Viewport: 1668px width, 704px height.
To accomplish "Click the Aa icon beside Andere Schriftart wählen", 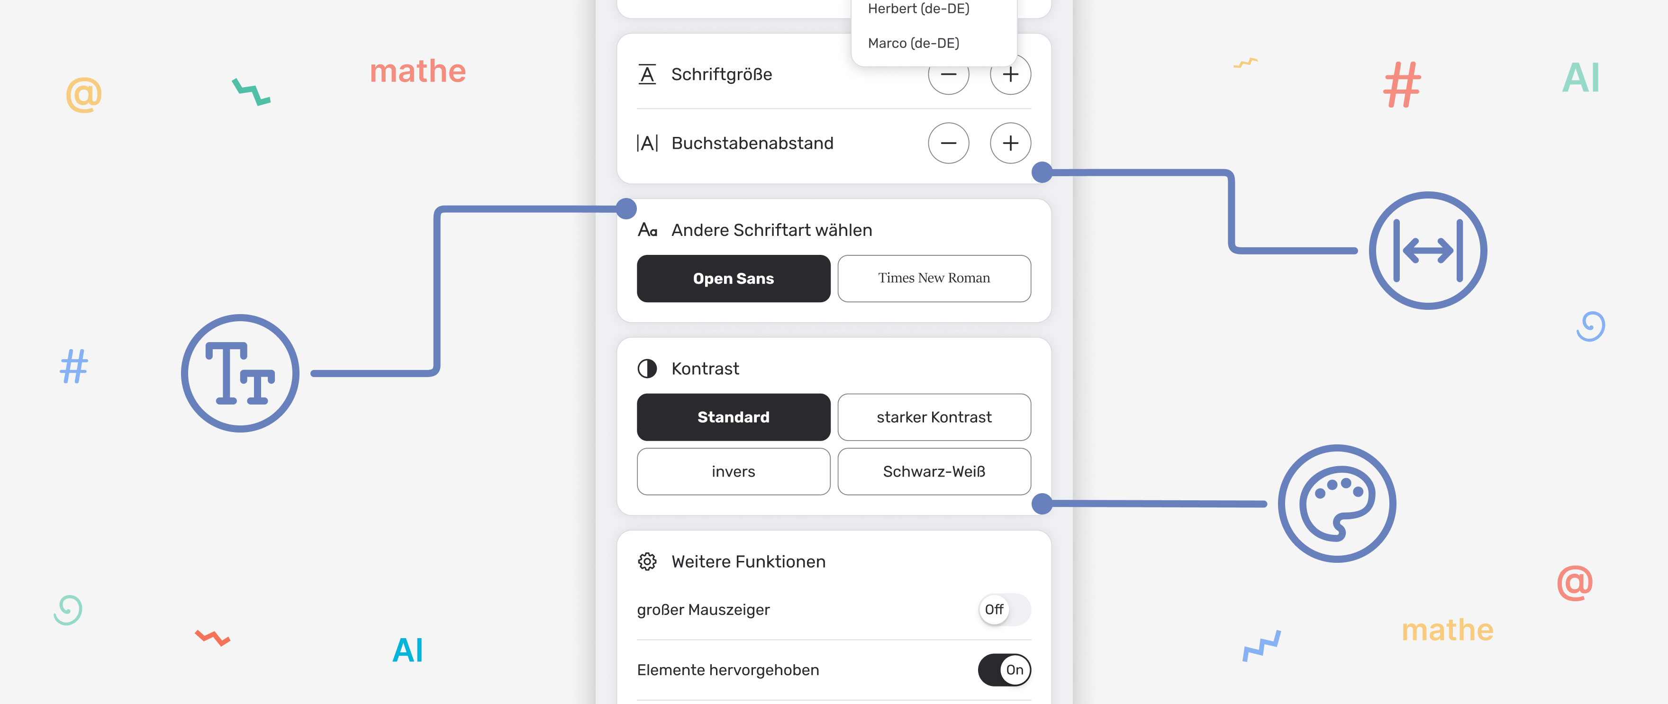I will [x=647, y=229].
